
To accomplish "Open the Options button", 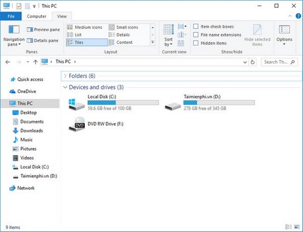I will point(284,36).
